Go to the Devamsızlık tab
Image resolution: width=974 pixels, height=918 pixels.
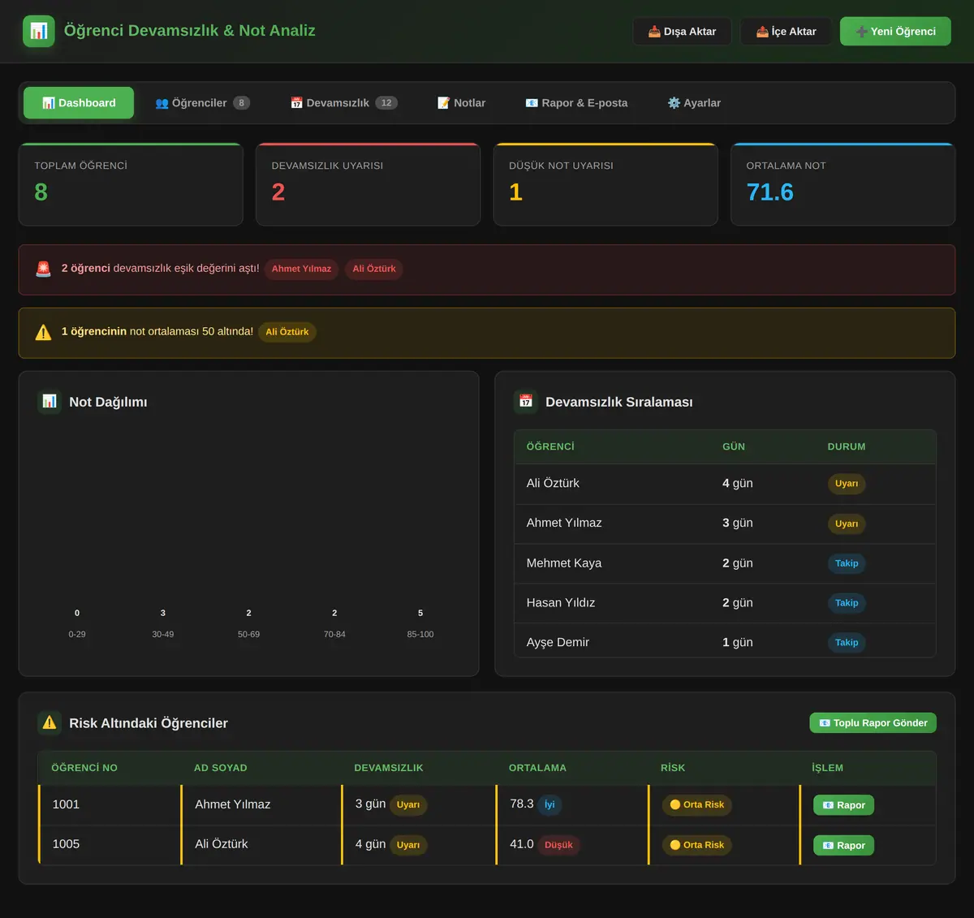click(x=344, y=103)
